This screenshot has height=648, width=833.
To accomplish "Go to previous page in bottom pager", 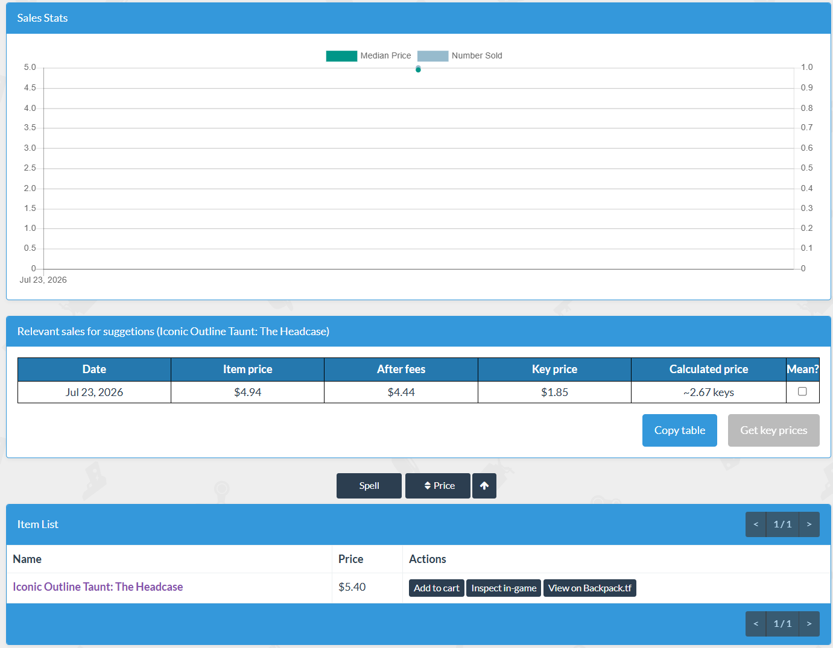I will click(756, 624).
